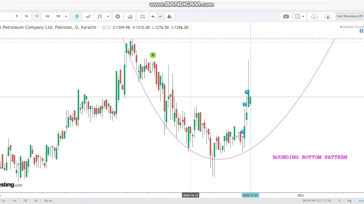Screen dimensions: 364x204
Task: Click the close price C1296.00
Action: tap(180, 27)
